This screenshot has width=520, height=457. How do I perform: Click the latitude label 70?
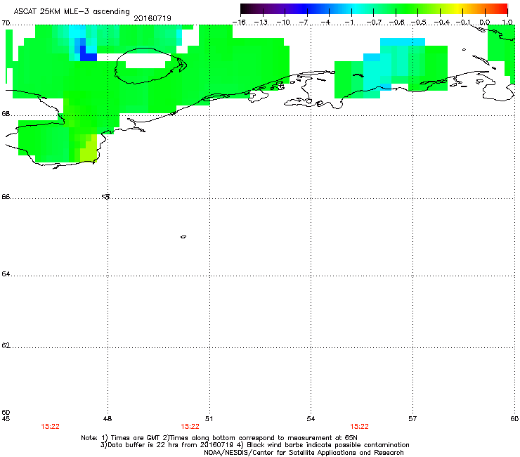coord(6,23)
